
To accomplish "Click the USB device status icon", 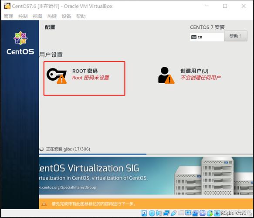I will click(x=174, y=213).
